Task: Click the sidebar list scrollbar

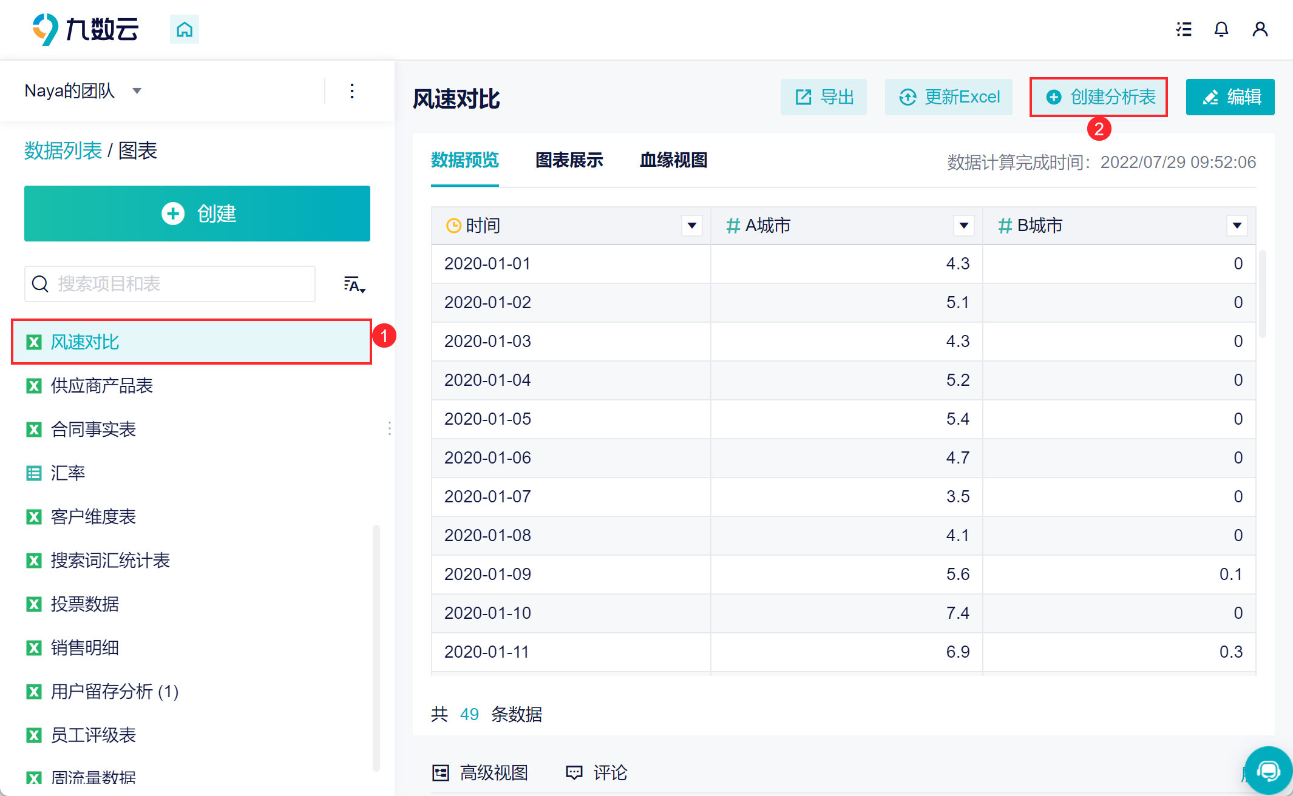Action: [376, 648]
